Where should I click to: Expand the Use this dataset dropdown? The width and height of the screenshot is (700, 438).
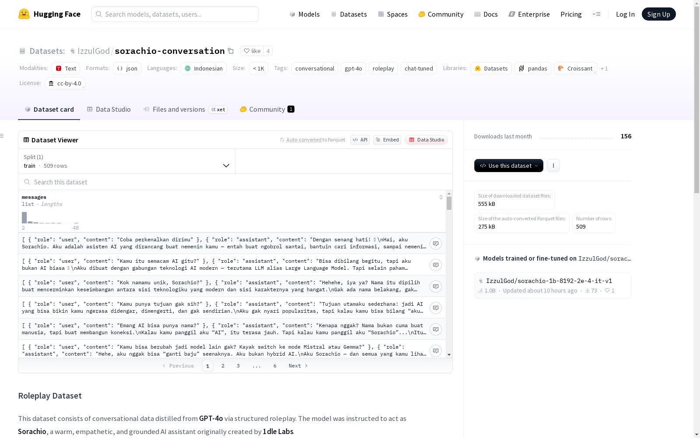click(x=509, y=166)
